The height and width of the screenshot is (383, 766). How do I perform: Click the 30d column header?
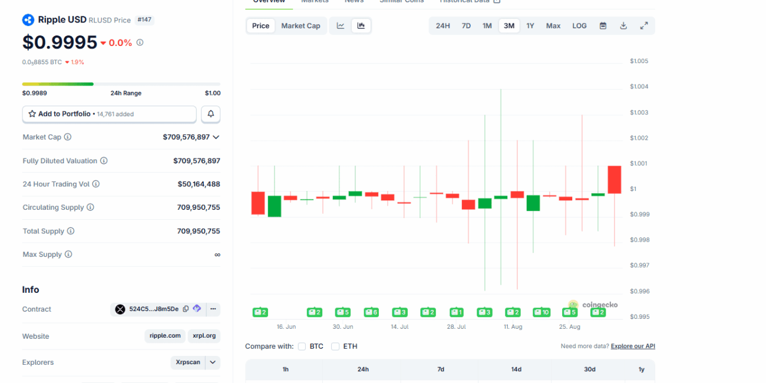(x=590, y=369)
